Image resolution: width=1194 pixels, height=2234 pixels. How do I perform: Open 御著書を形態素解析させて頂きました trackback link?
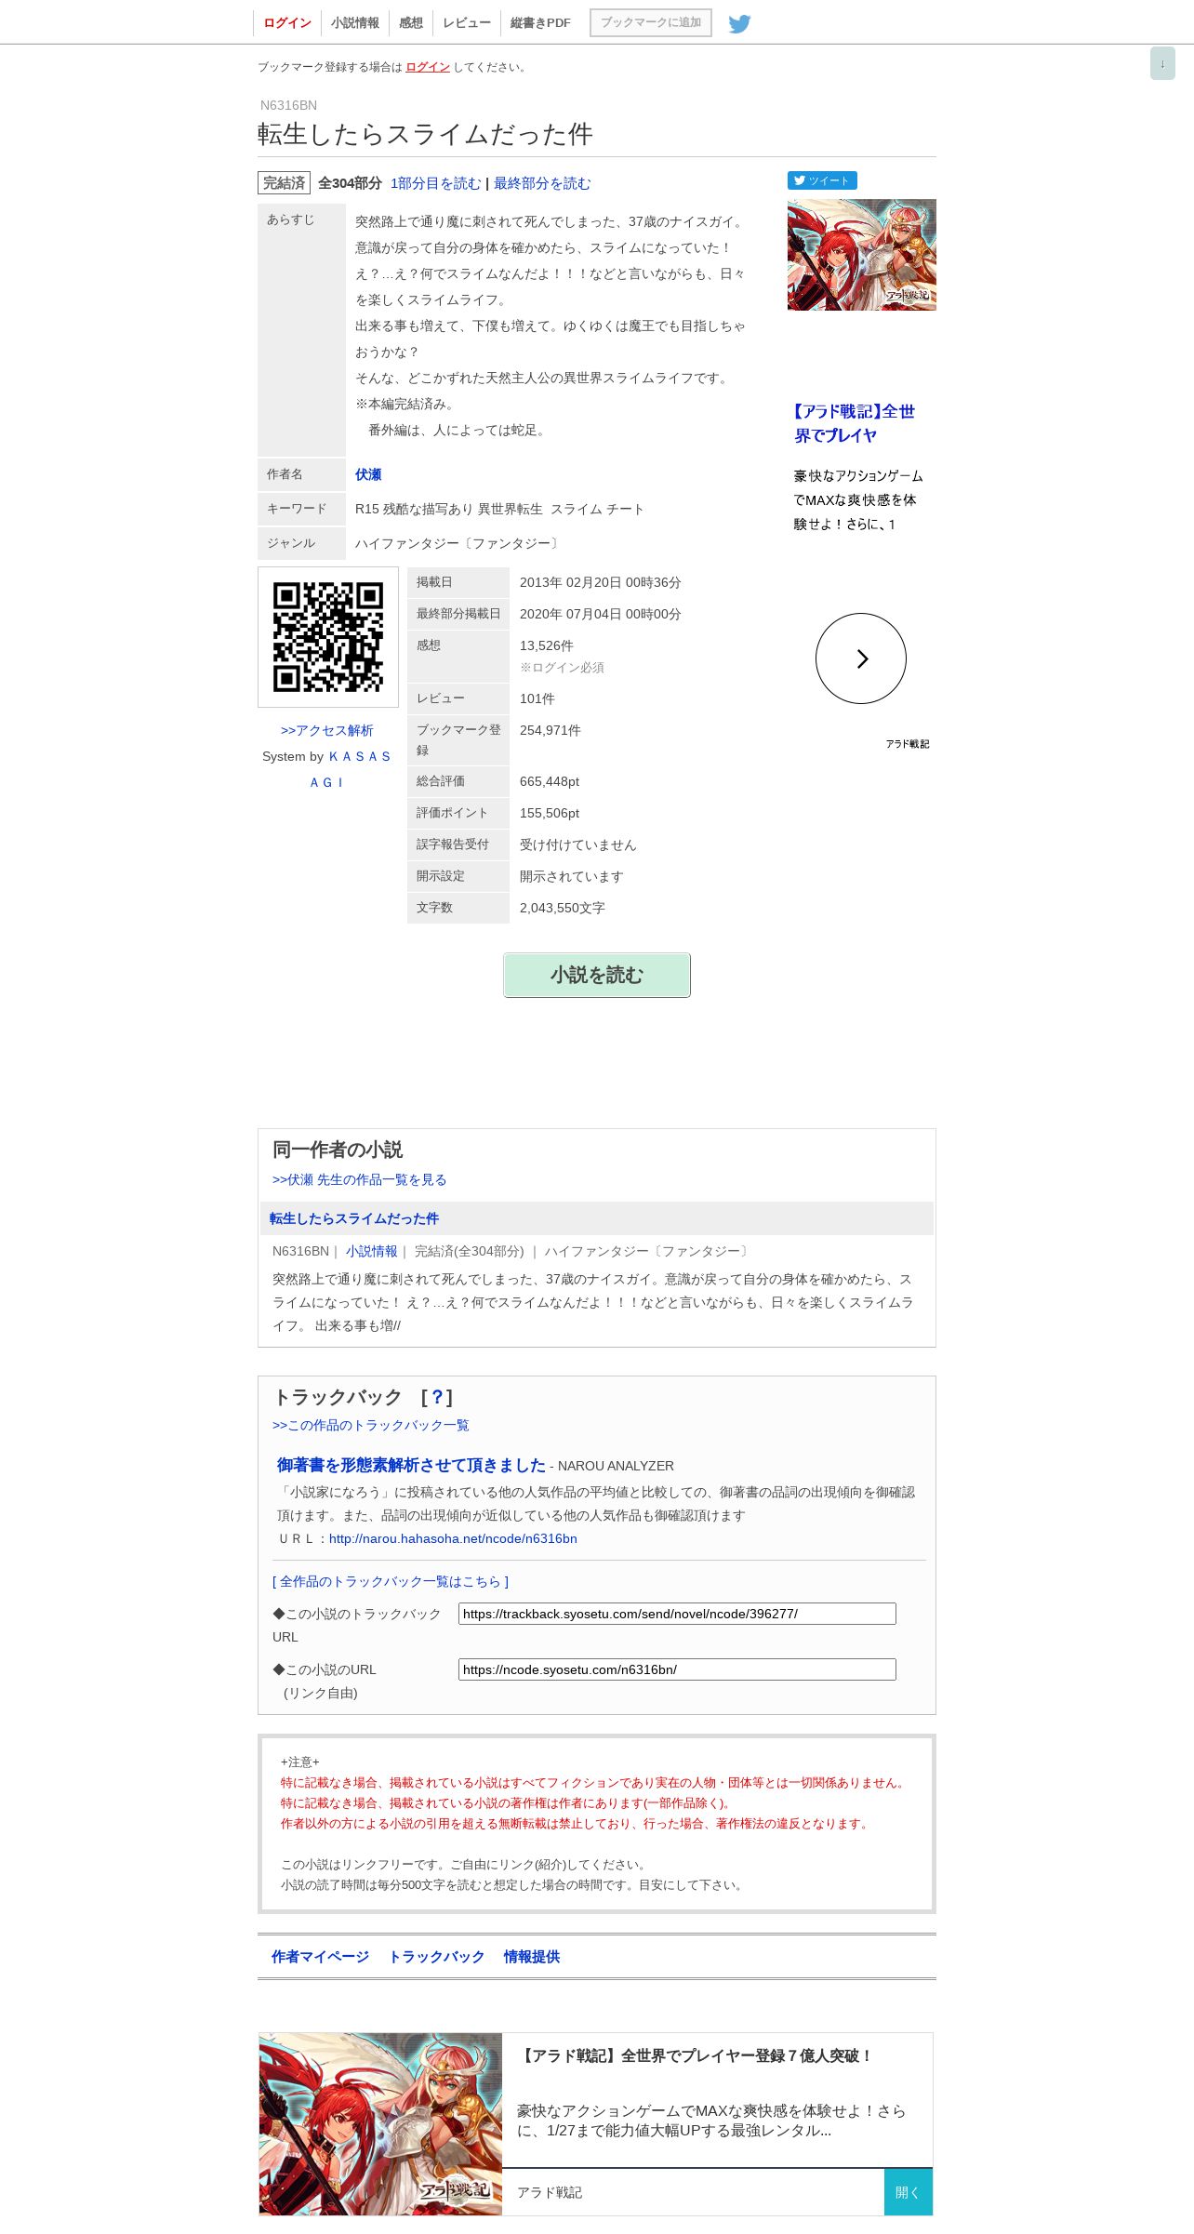point(411,1465)
